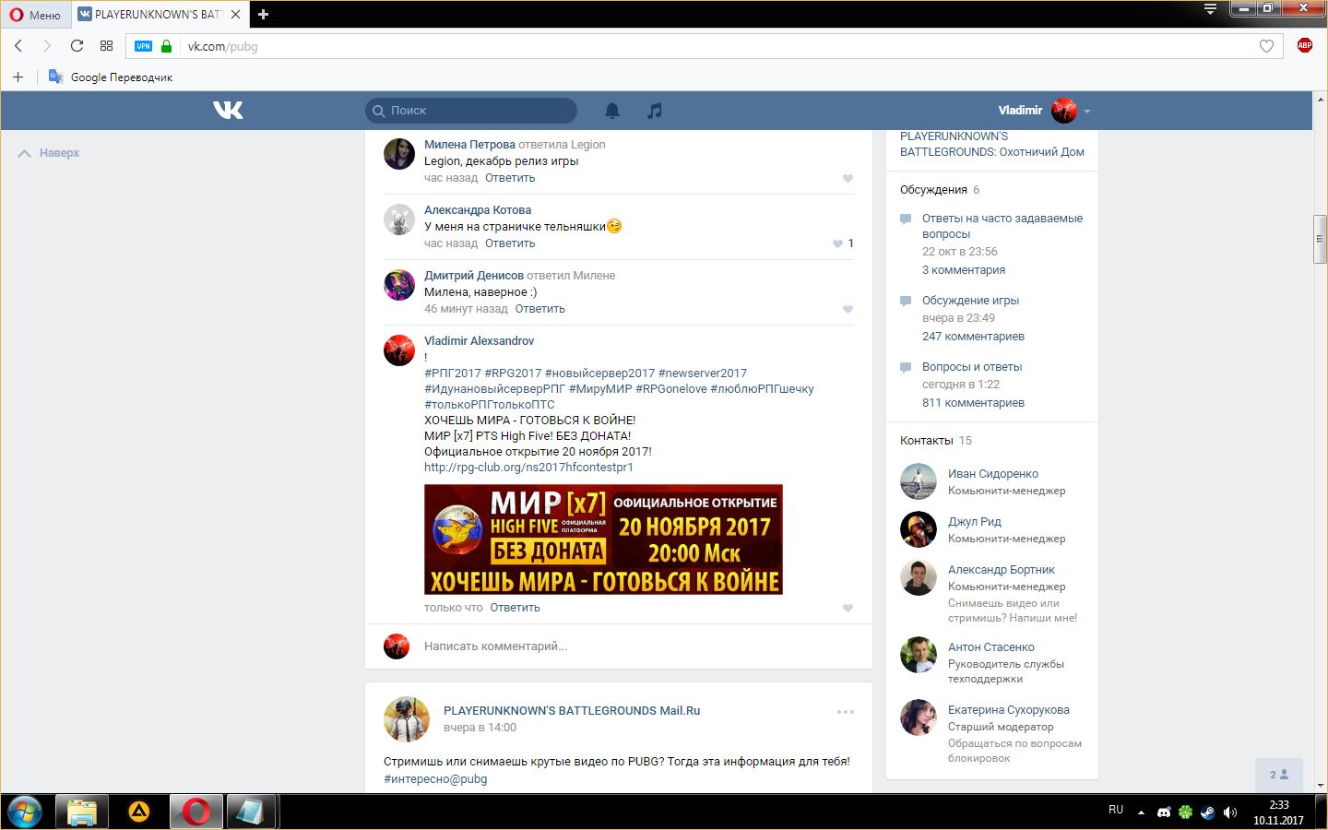Open the Opera tab menu icon
The height and width of the screenshot is (830, 1328).
coord(1211,9)
